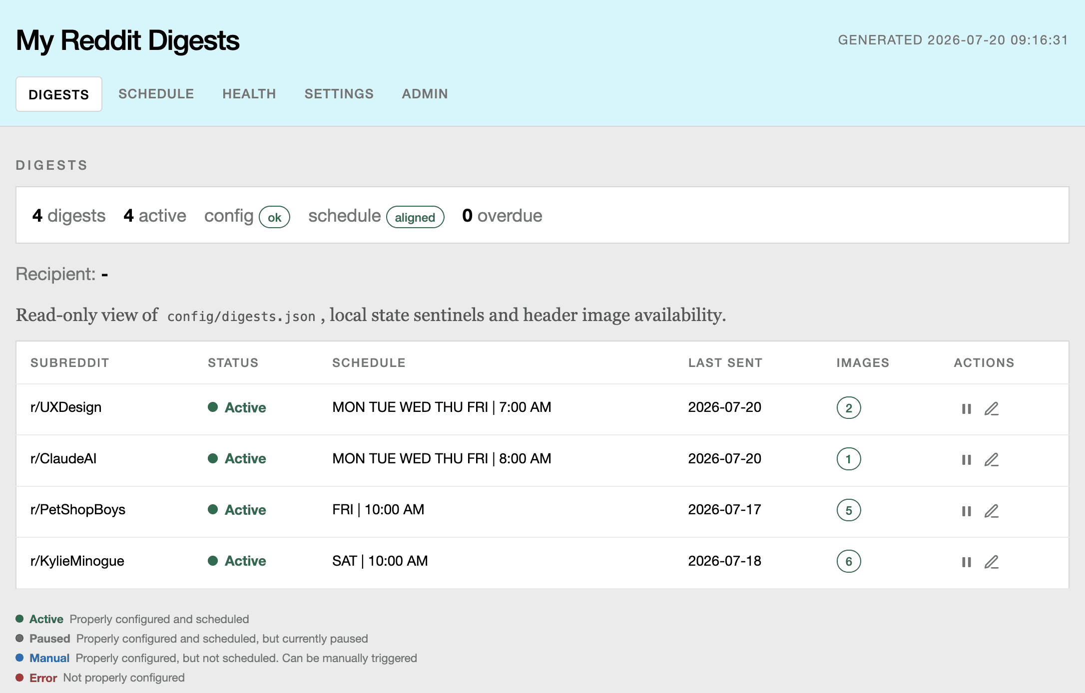Click the image count badge for r/UXDesign
This screenshot has height=693, width=1085.
click(x=849, y=408)
